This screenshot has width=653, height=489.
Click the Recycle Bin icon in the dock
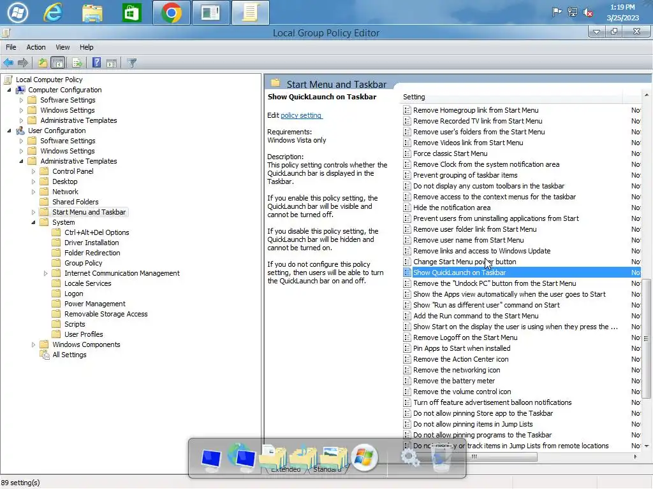[441, 458]
